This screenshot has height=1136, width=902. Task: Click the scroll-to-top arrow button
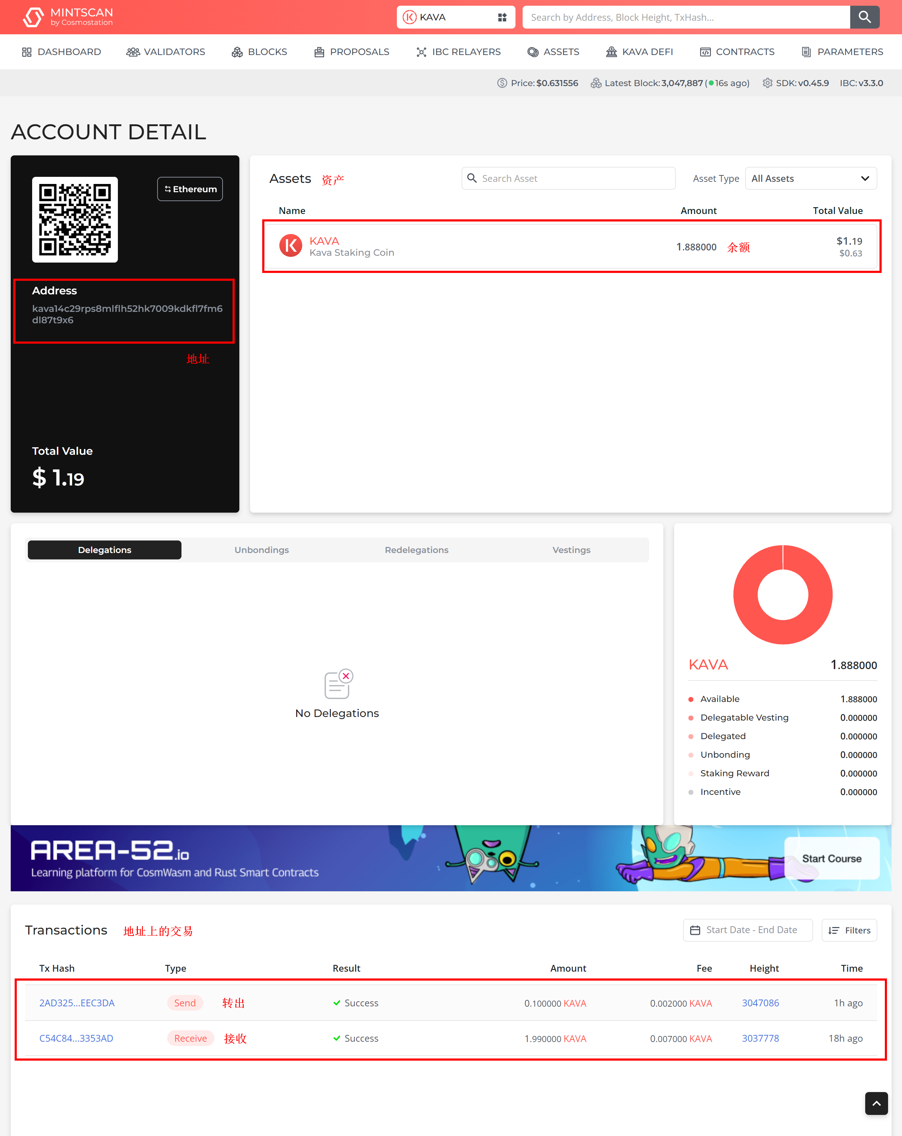pos(876,1103)
